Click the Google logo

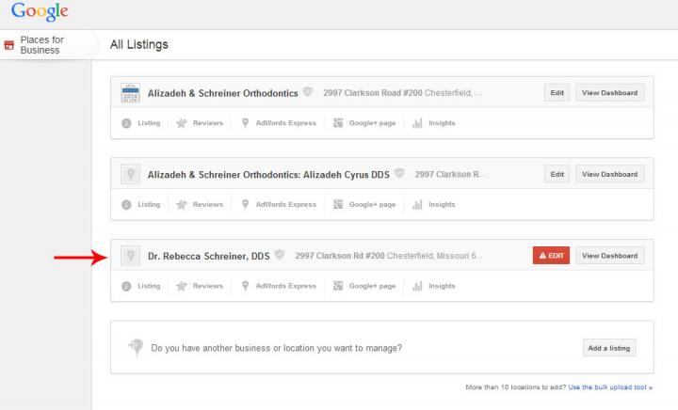(40, 11)
